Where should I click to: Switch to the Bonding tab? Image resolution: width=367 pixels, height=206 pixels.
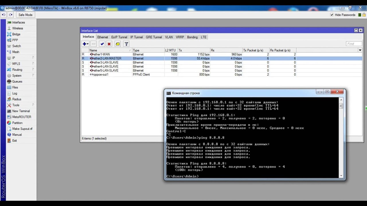(x=192, y=37)
